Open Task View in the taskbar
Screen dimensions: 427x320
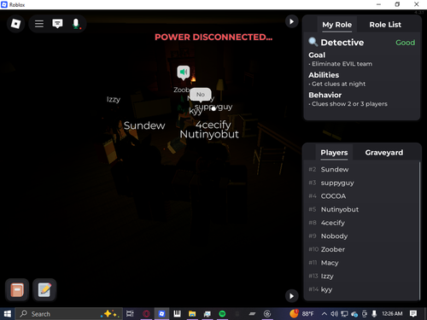pyautogui.click(x=130, y=314)
